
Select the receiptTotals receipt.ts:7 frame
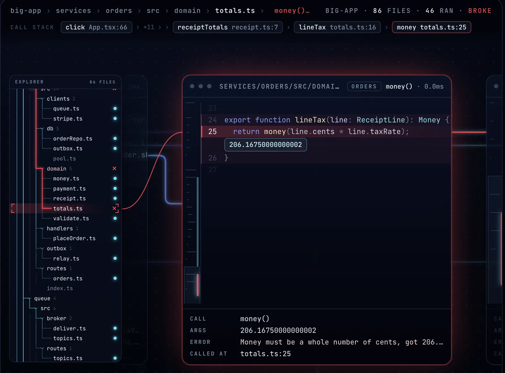pyautogui.click(x=228, y=27)
